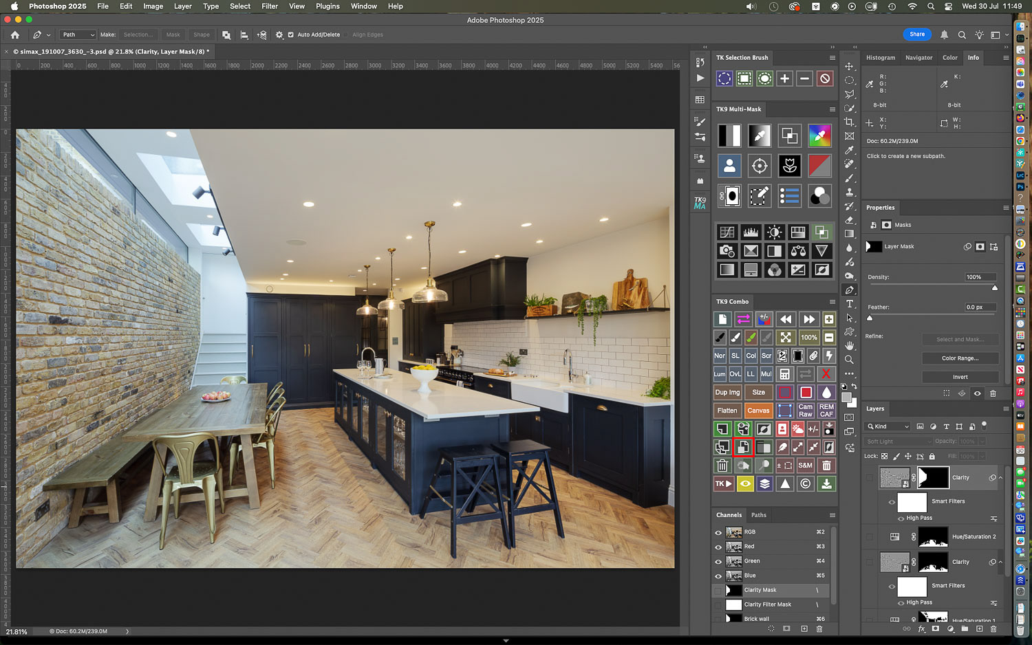Open the Pen tool preset picker dropdown
This screenshot has width=1032, height=645.
tap(48, 35)
